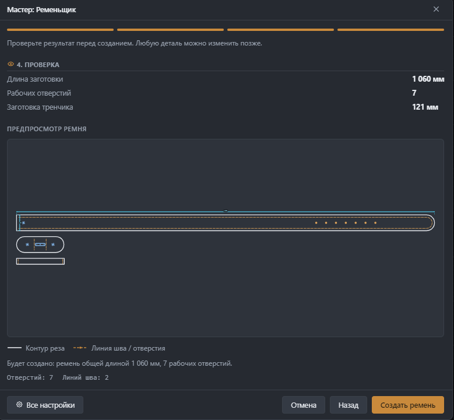Click the last belt hole near the tip
Screen dimensions: 454x420
pyautogui.click(x=375, y=223)
